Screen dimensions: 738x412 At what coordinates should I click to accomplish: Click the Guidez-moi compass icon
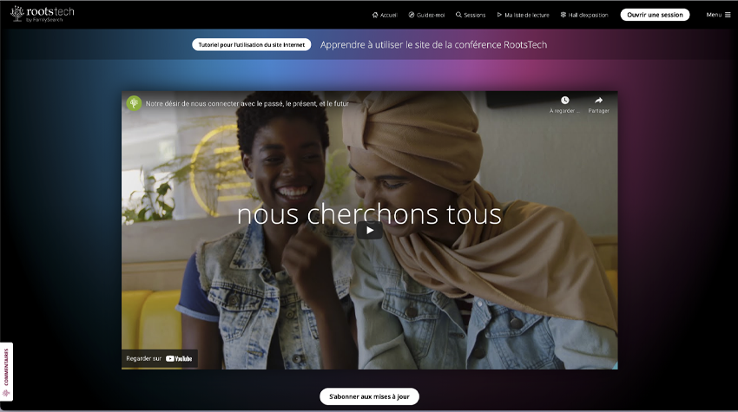412,15
